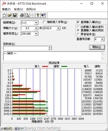Click the 測試結果 group title

tap(54, 63)
